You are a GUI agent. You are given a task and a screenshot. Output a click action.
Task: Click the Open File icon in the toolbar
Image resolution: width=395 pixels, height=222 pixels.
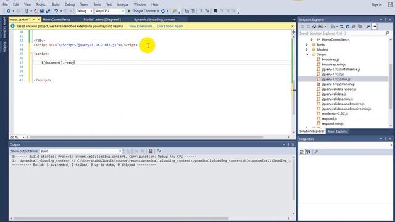pyautogui.click(x=36, y=11)
